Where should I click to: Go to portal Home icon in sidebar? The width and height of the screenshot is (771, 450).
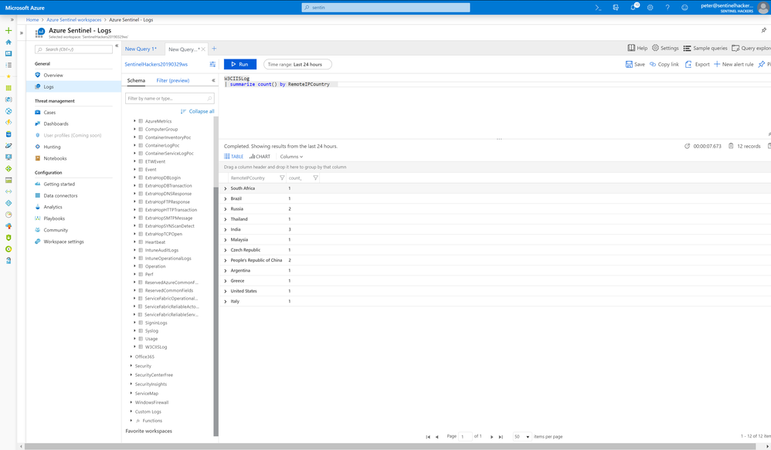point(8,42)
